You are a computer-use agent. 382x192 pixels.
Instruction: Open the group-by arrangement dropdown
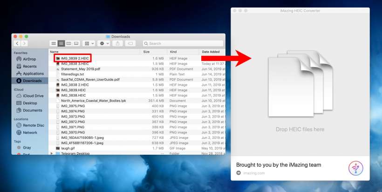point(88,43)
